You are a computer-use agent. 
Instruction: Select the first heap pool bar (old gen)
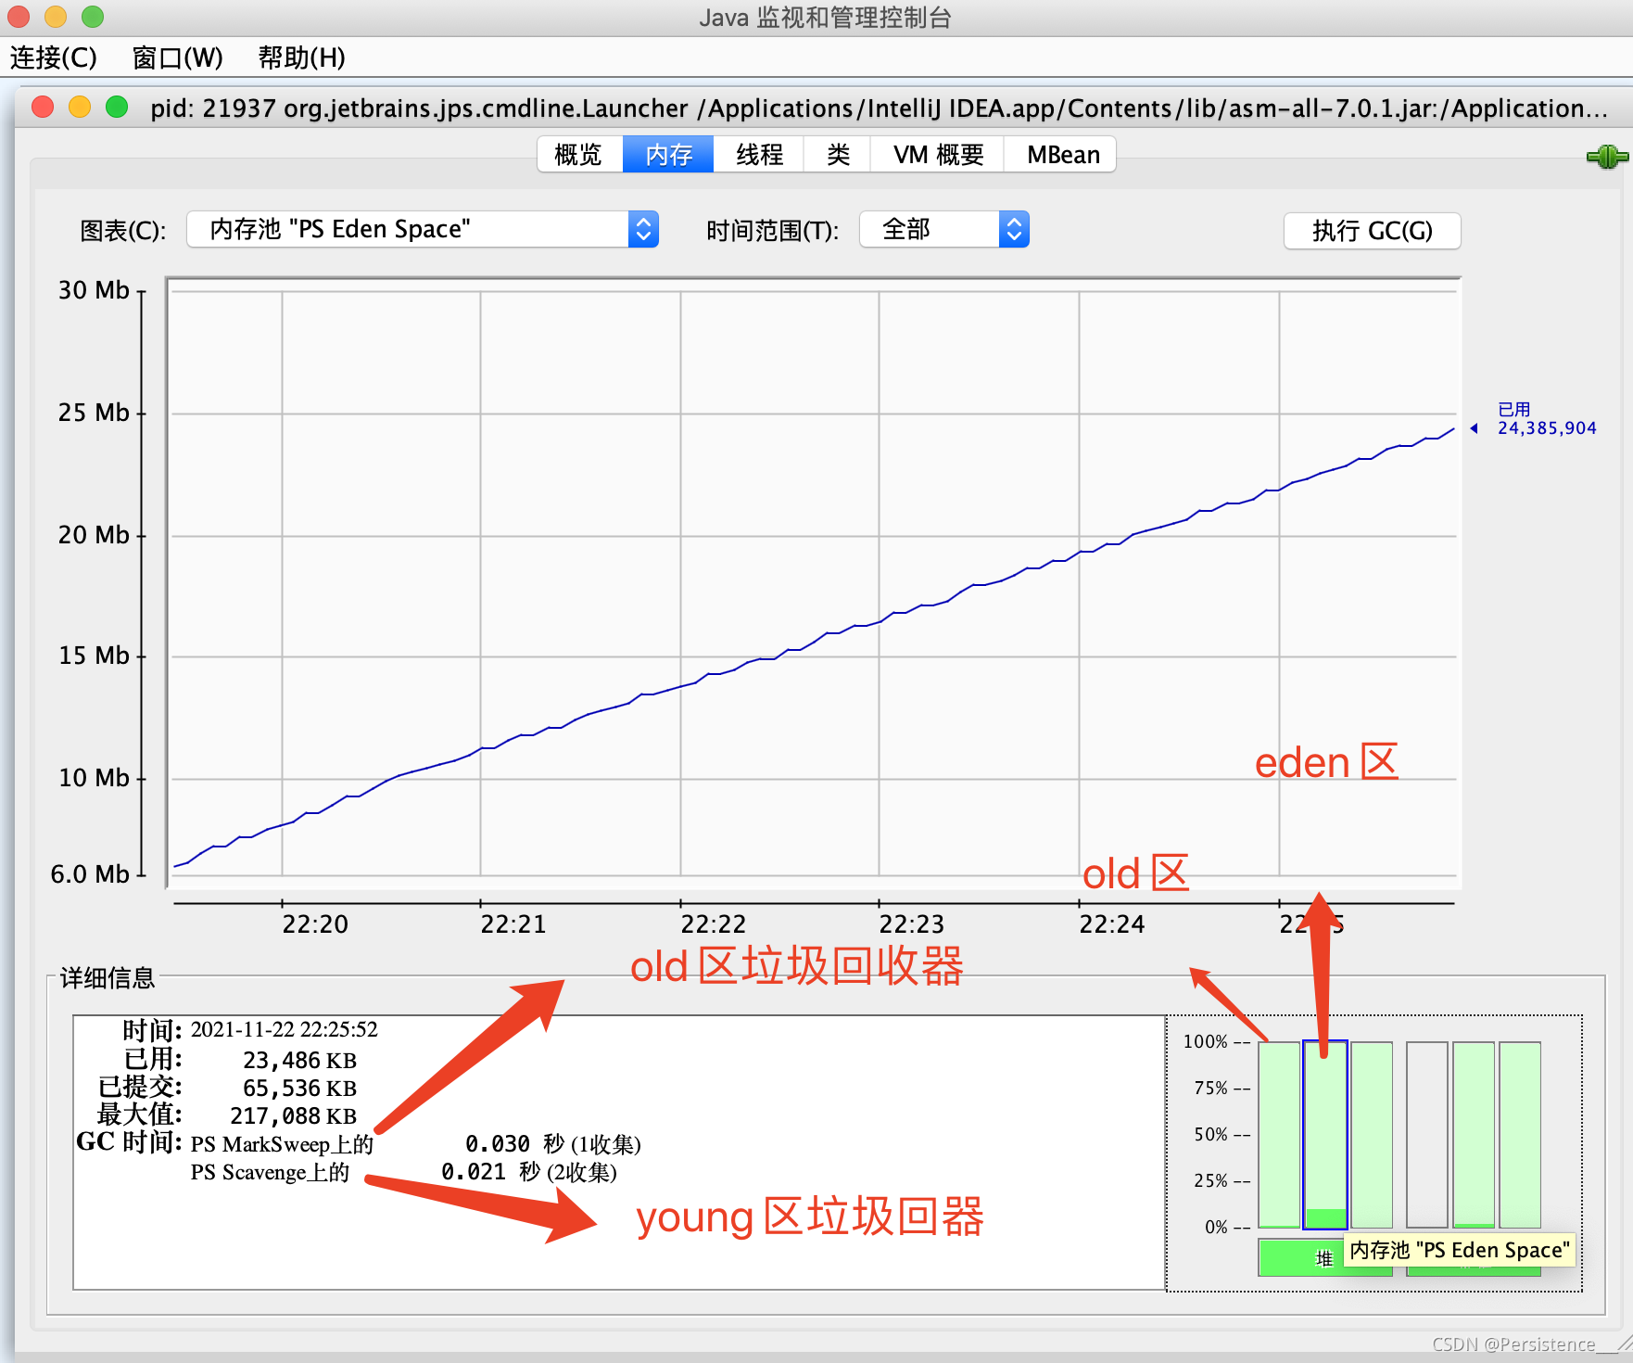[x=1279, y=1135]
